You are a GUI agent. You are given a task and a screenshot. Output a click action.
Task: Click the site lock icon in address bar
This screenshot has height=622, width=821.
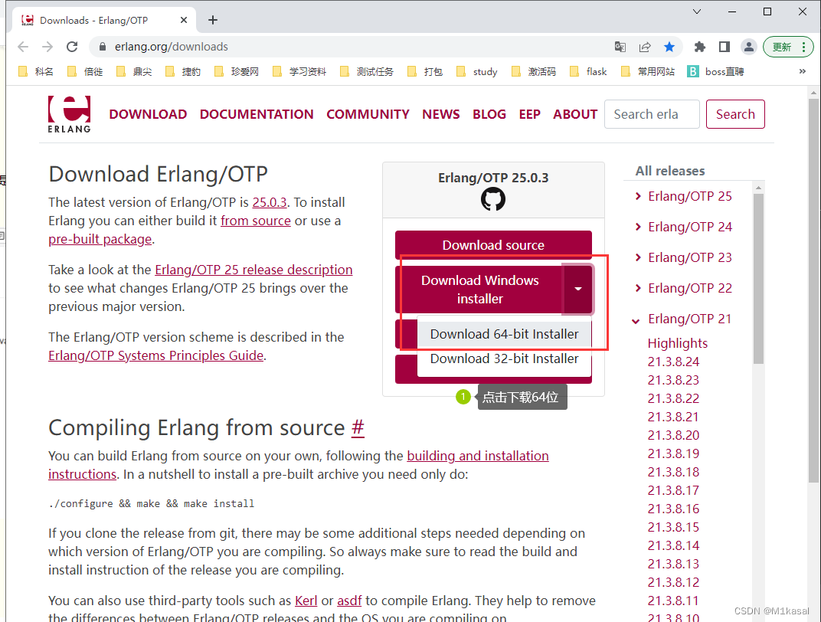[103, 47]
